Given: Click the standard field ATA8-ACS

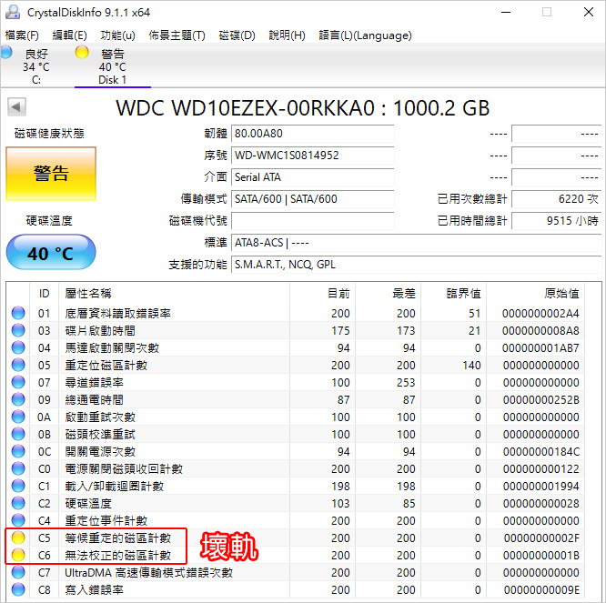Looking at the screenshot, I should click(416, 243).
